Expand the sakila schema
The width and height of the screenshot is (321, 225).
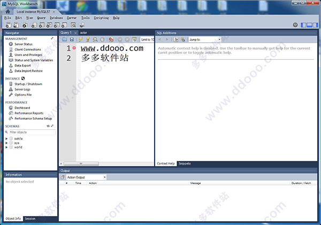pos(6,138)
